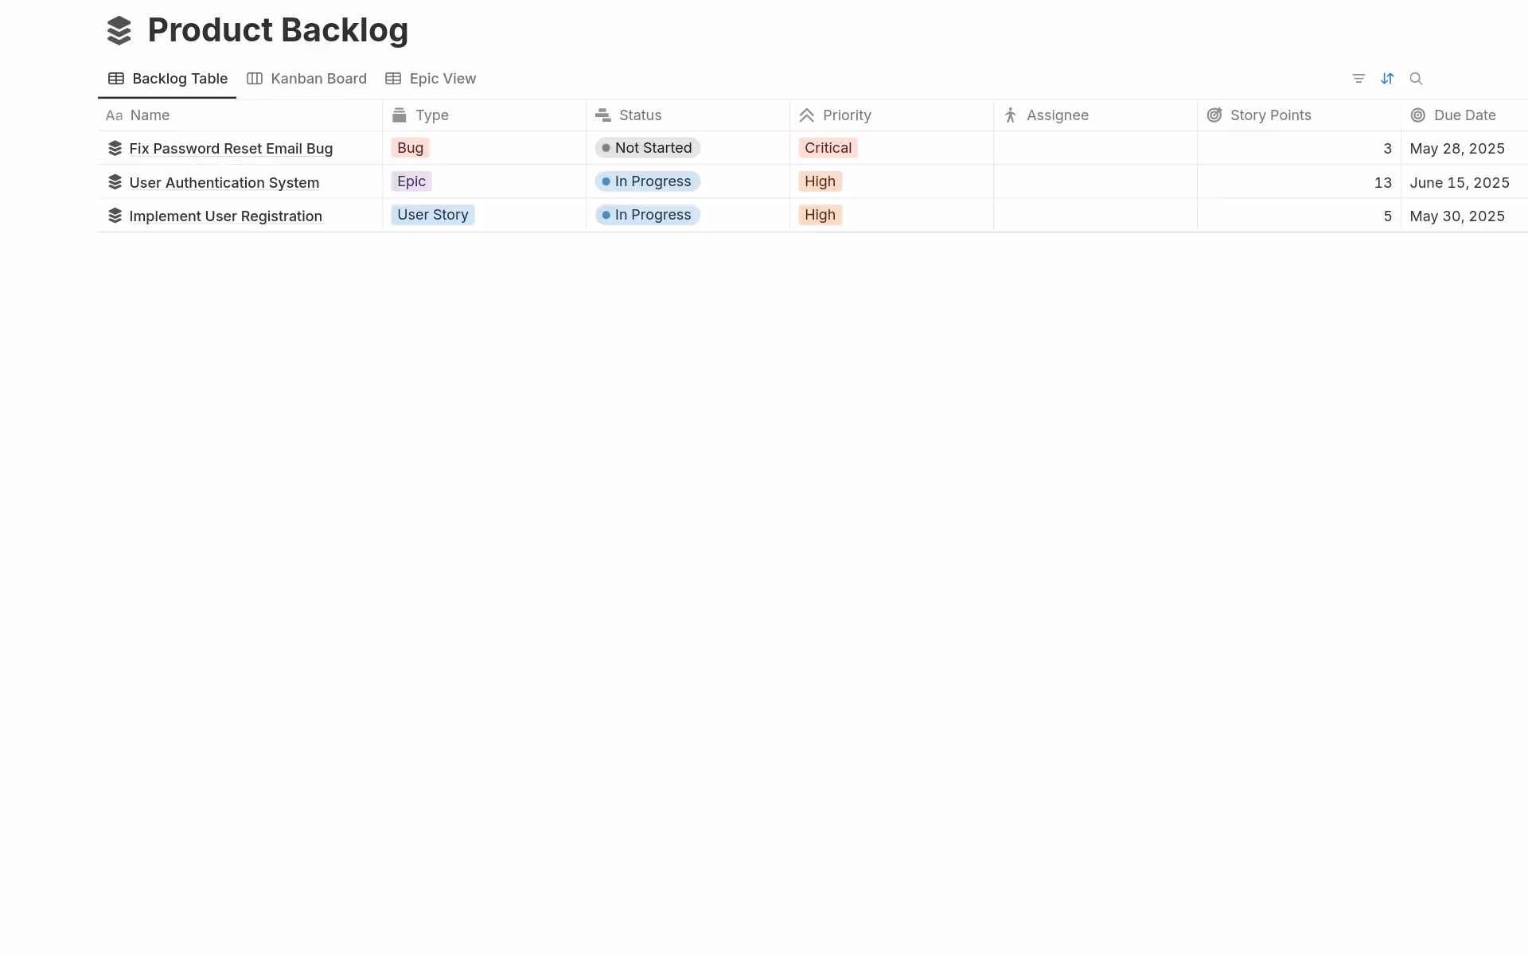The image size is (1528, 954).
Task: Open the Not Started status dropdown
Action: [x=647, y=148]
